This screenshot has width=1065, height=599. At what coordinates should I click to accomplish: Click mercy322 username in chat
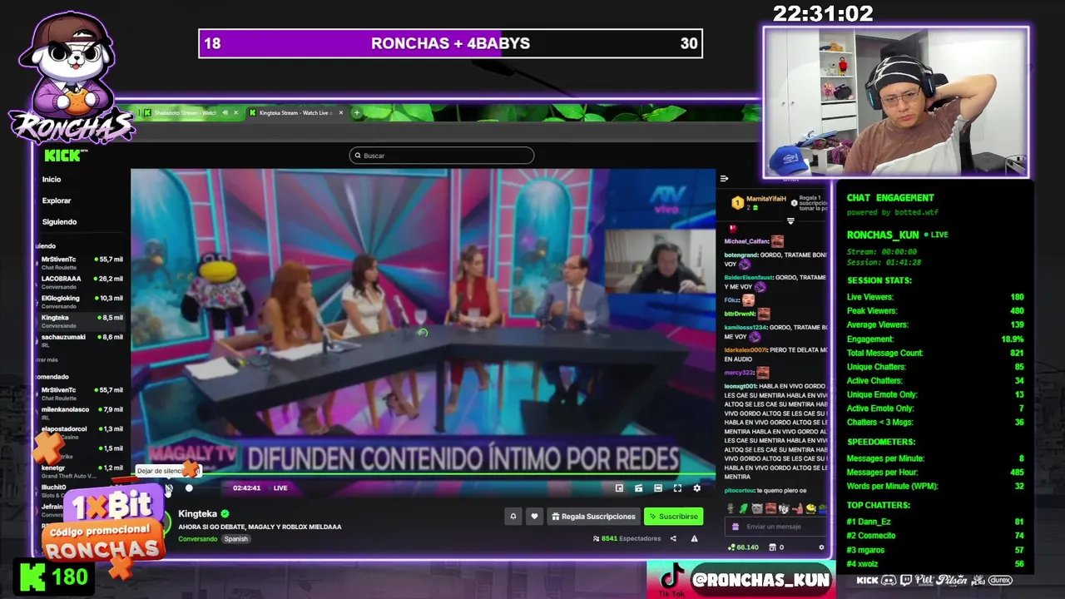click(739, 373)
